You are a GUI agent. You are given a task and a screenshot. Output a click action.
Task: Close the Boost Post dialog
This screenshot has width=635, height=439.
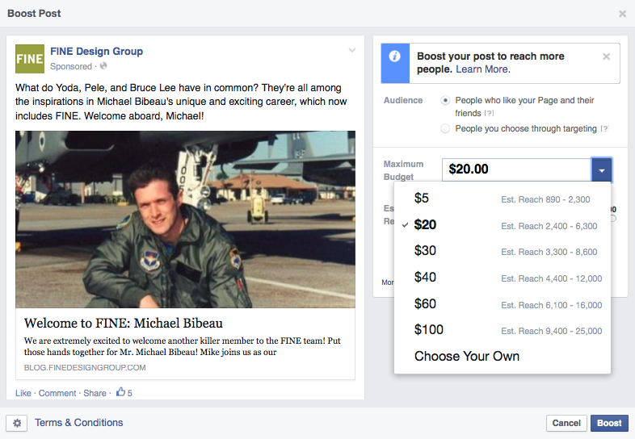tap(622, 14)
